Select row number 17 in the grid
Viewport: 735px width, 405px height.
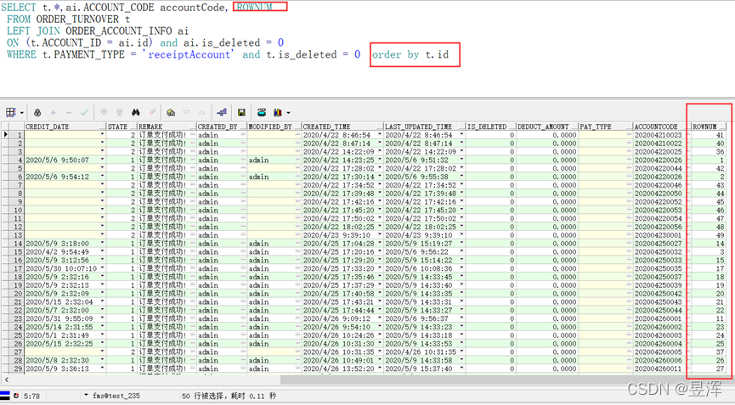click(17, 268)
